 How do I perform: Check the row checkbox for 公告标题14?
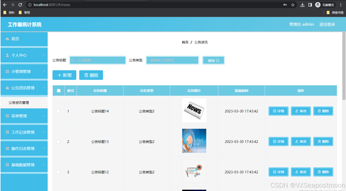click(x=58, y=111)
